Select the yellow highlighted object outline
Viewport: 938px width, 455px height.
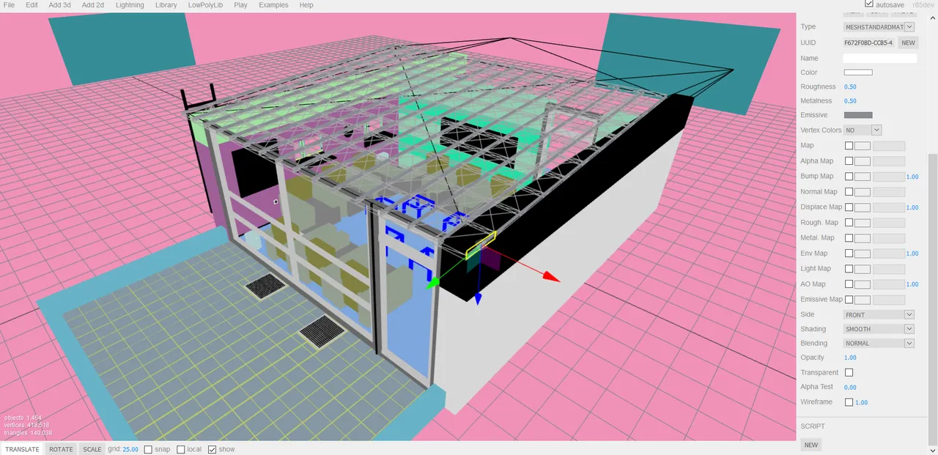point(481,244)
